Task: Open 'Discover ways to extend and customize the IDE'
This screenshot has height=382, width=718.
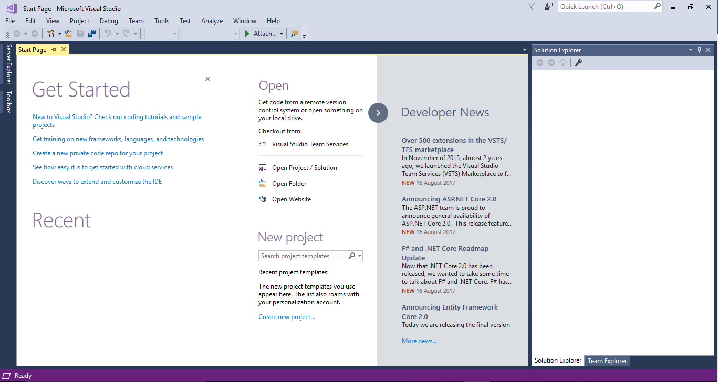Action: click(97, 182)
